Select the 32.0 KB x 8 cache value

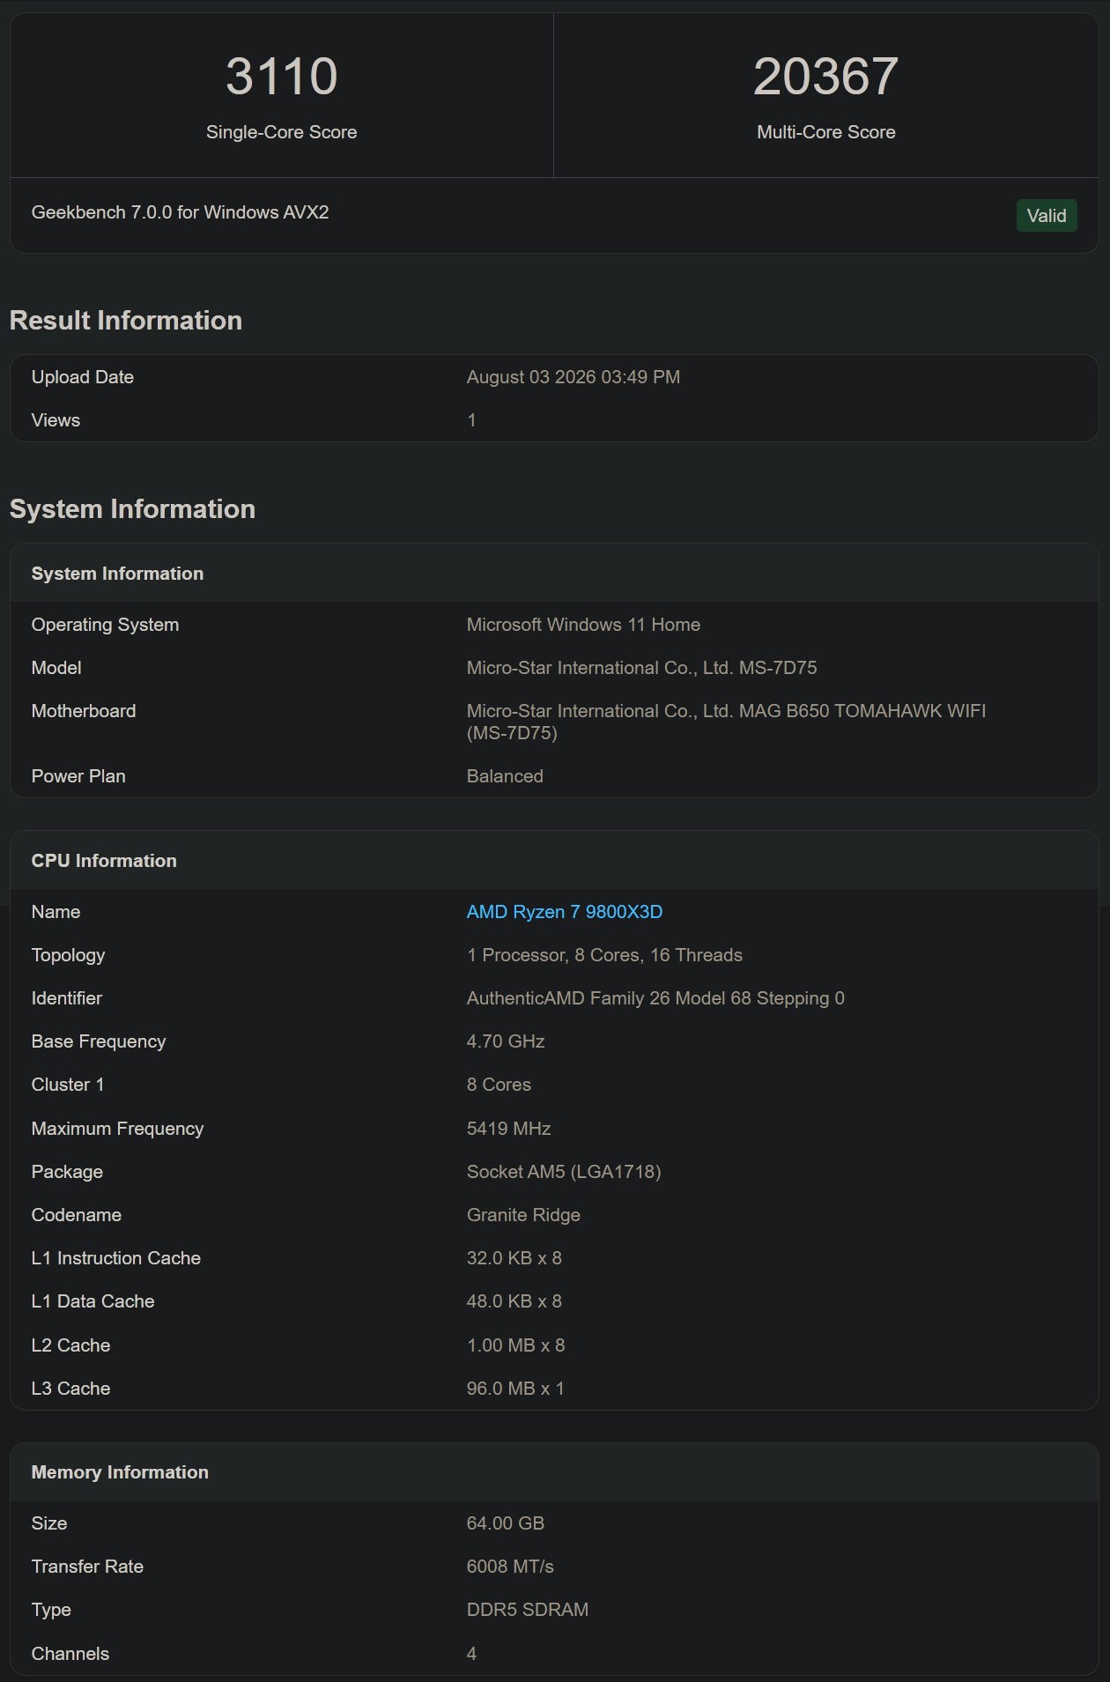coord(514,1258)
